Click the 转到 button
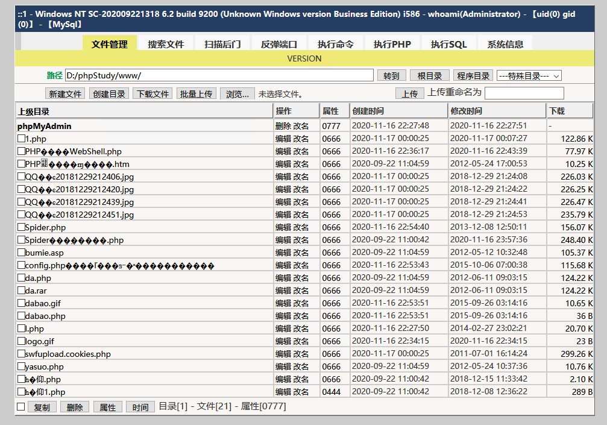607x425 pixels. (x=391, y=75)
